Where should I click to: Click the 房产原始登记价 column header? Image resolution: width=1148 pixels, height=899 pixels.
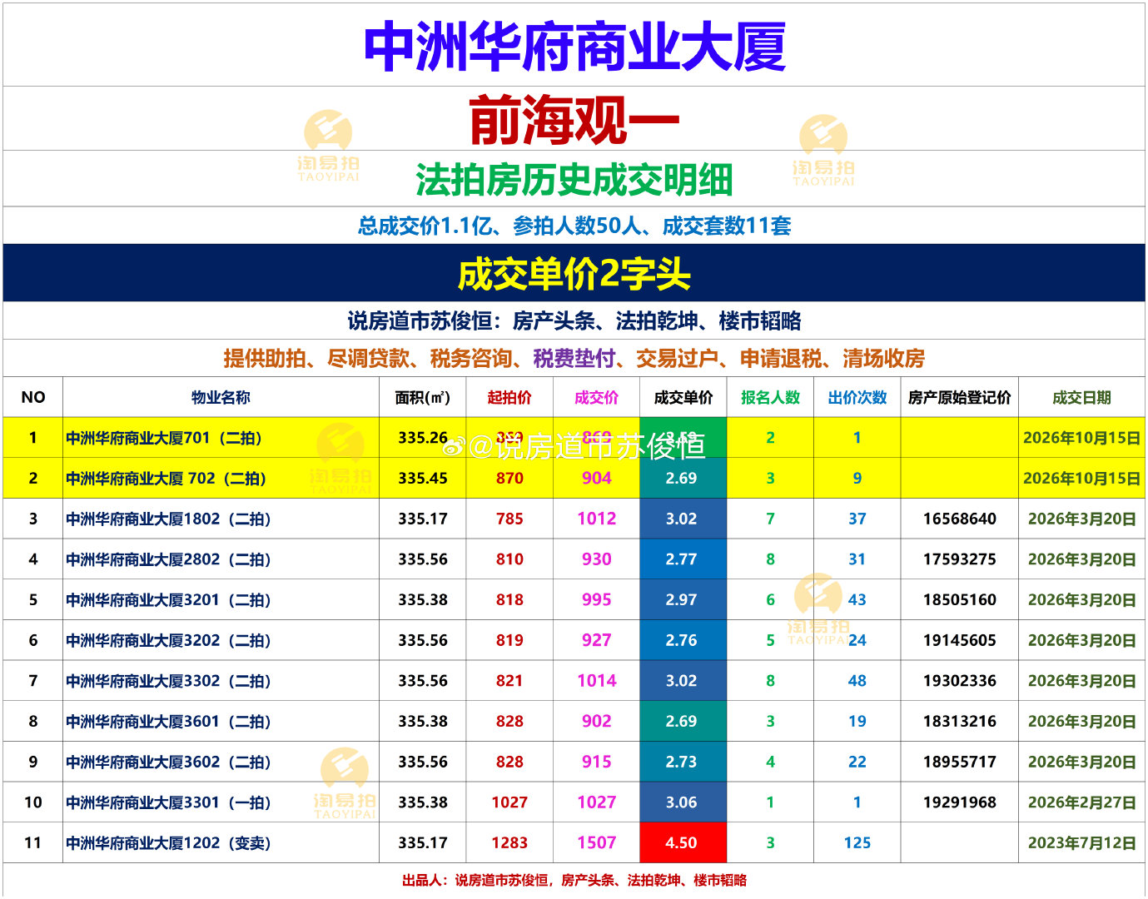960,397
